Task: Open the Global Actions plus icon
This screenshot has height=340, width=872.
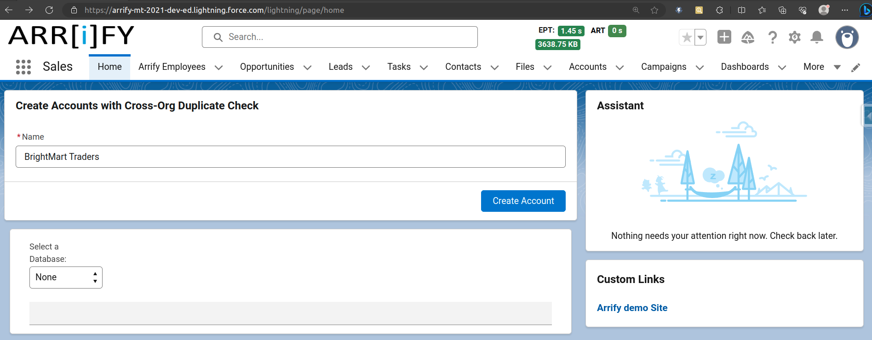Action: [x=724, y=37]
